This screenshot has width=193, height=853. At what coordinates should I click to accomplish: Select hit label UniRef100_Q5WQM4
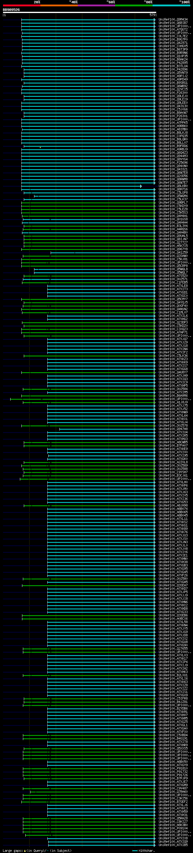tap(173, 196)
